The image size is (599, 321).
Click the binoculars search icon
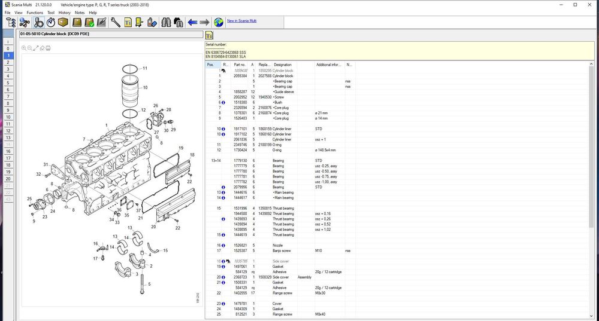click(166, 23)
